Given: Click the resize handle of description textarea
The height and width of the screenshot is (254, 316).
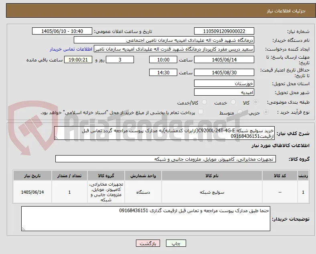Looking at the screenshot, I should tap(56, 138).
